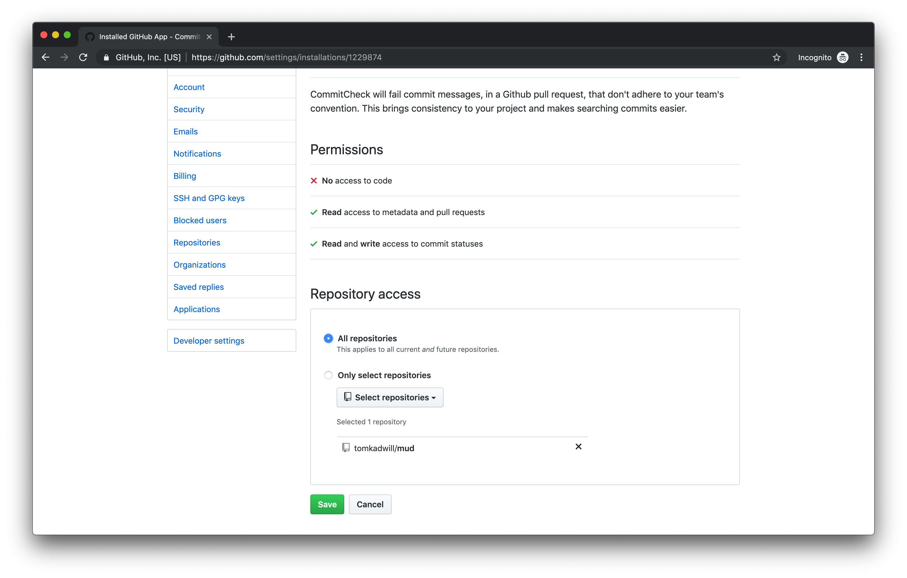Click green check beside commit statuses permission

[x=314, y=244]
